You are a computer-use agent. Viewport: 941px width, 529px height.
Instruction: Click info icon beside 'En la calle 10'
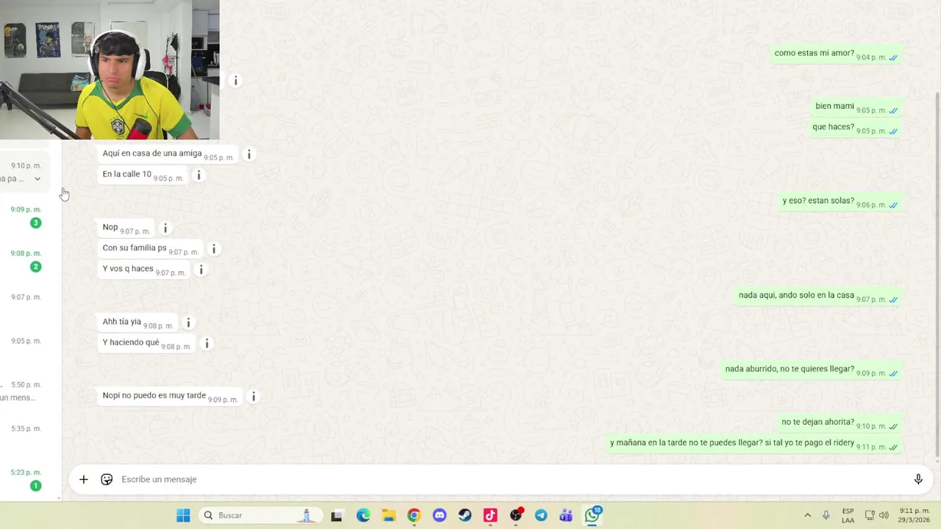[198, 175]
